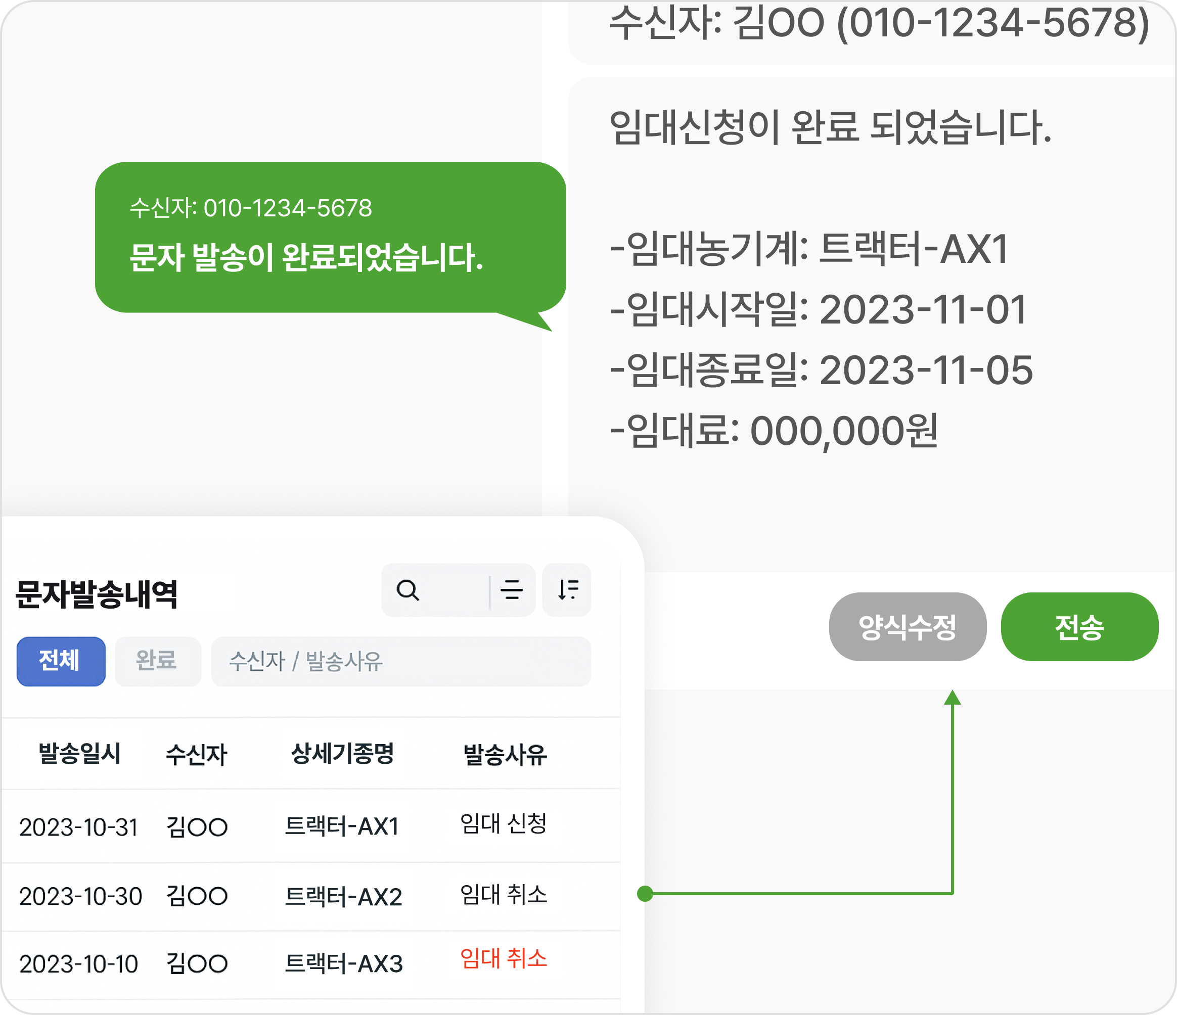The width and height of the screenshot is (1177, 1015).
Task: Click the gray 양식수정 button
Action: (x=907, y=626)
